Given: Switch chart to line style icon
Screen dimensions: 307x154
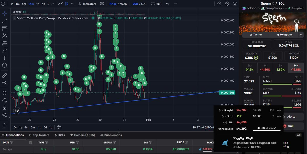Looking at the screenshot, I should point(60,4).
